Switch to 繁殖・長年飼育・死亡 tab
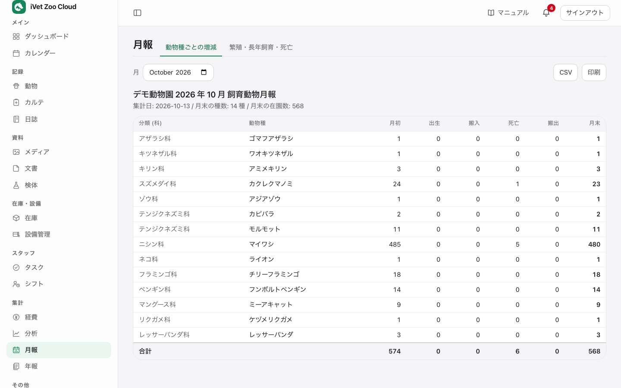Image resolution: width=621 pixels, height=388 pixels. (x=261, y=47)
